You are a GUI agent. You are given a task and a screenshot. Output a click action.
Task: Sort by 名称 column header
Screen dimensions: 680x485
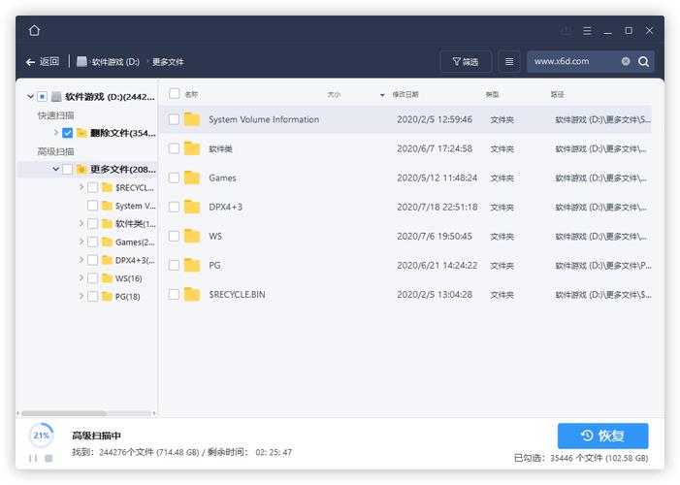pos(191,94)
